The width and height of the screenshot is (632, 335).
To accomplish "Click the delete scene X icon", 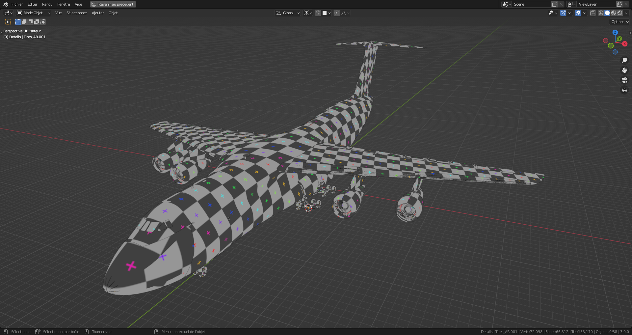I will 561,4.
